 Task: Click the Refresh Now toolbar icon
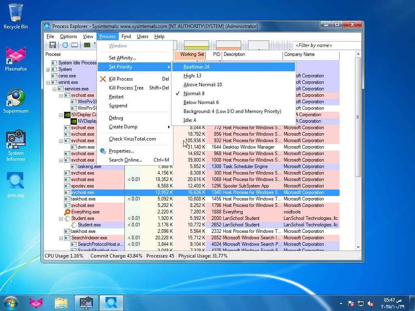pos(65,45)
